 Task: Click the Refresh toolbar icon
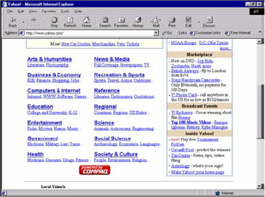tap(70, 22)
